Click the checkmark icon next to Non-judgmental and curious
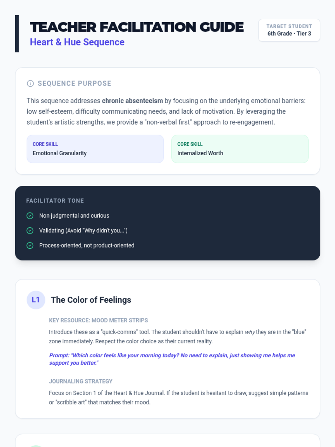Image resolution: width=335 pixels, height=447 pixels. click(x=30, y=216)
